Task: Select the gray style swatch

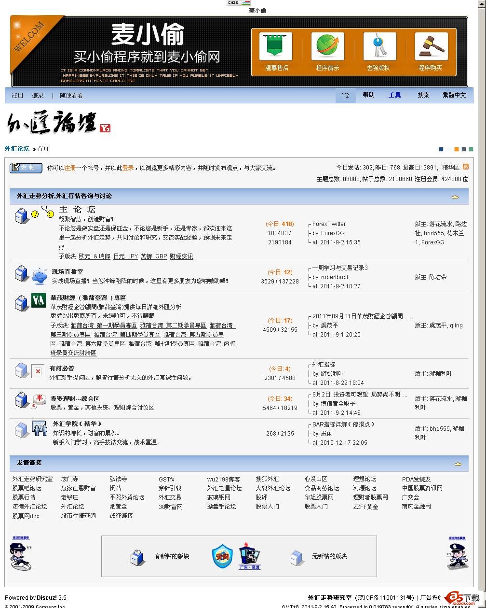Action: click(464, 149)
